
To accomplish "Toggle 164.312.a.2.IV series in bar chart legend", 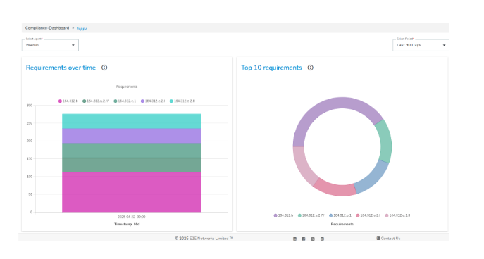I will tap(96, 101).
